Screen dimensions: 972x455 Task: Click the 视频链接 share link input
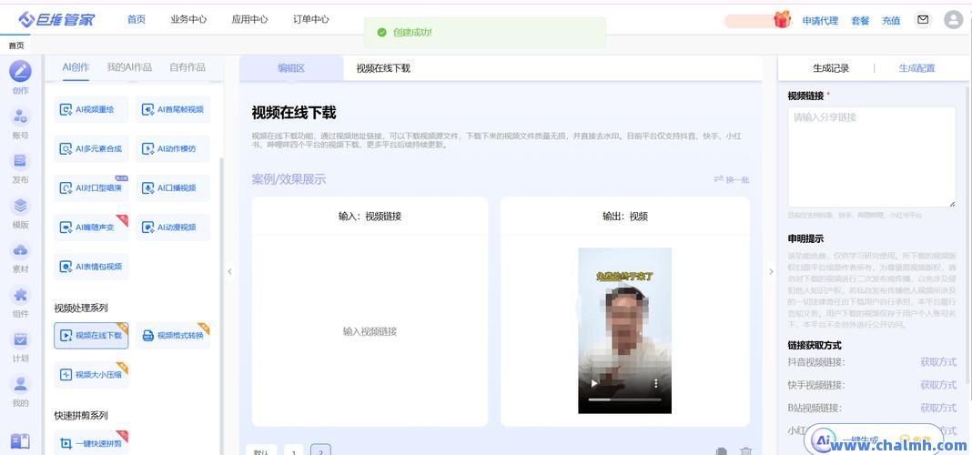point(872,157)
